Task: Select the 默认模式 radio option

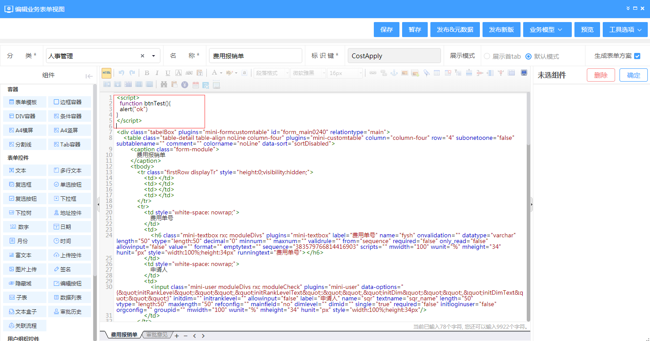Action: [528, 56]
